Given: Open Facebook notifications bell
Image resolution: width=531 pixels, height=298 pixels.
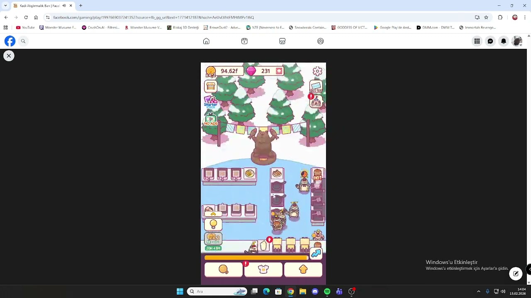Looking at the screenshot, I should pos(504,41).
